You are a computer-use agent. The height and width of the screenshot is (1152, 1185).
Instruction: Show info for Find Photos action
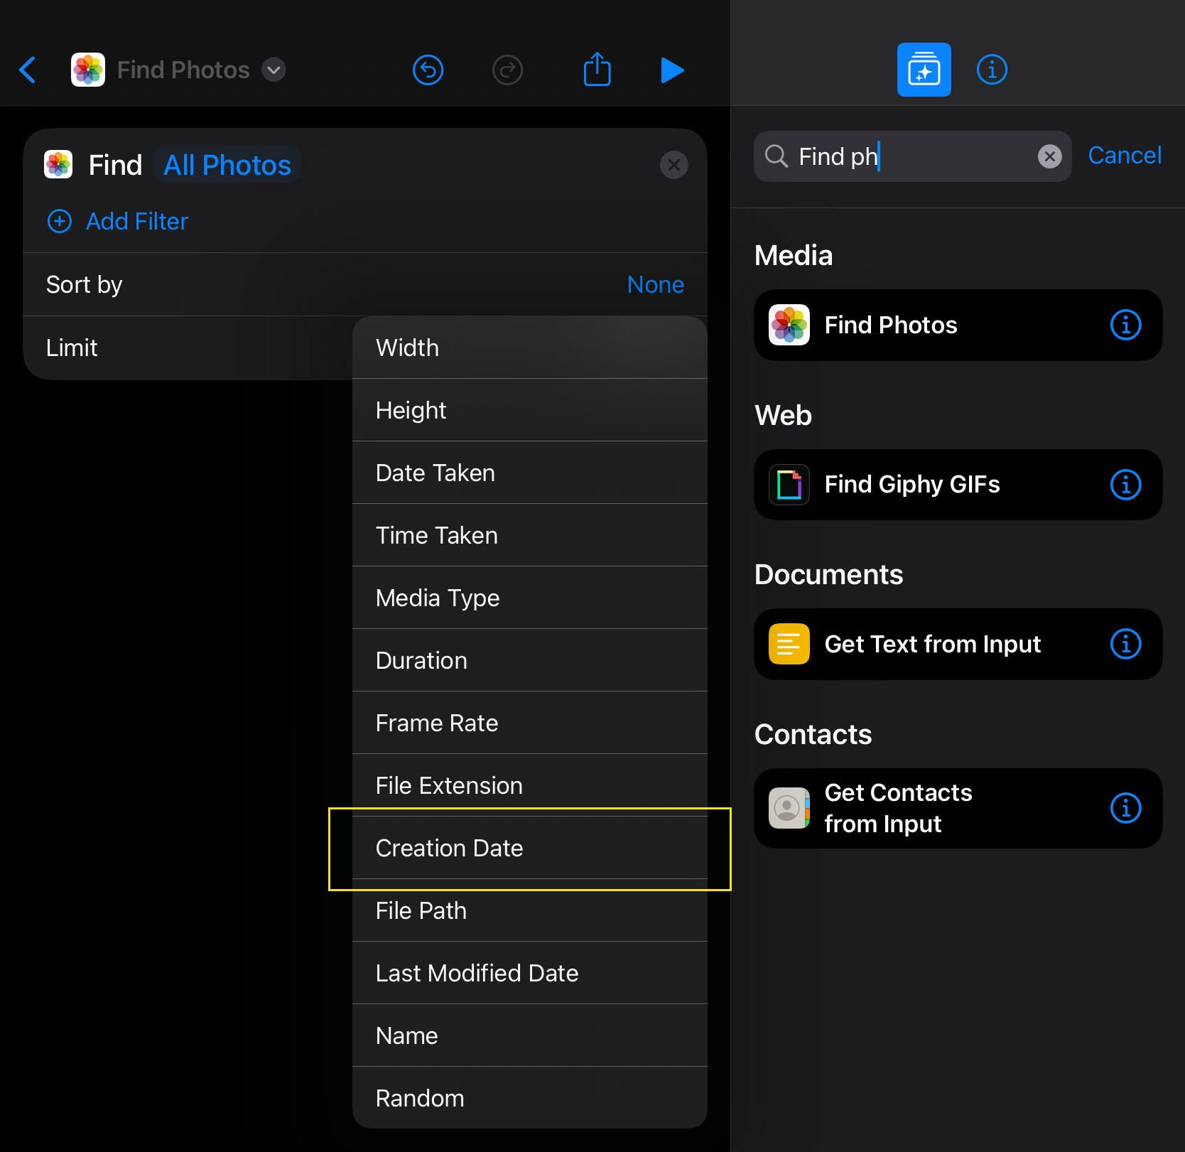1125,325
